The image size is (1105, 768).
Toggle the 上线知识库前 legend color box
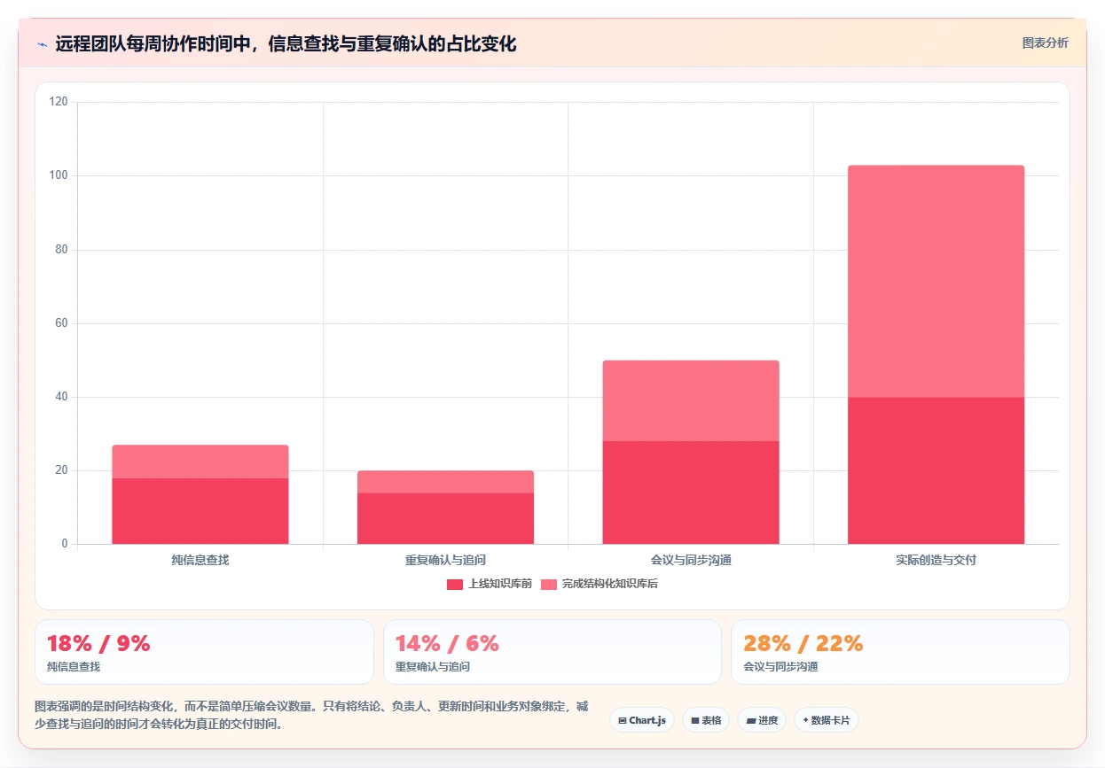click(455, 584)
